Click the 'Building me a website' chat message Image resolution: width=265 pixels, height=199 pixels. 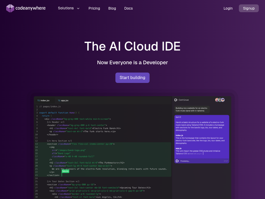[x=192, y=110]
